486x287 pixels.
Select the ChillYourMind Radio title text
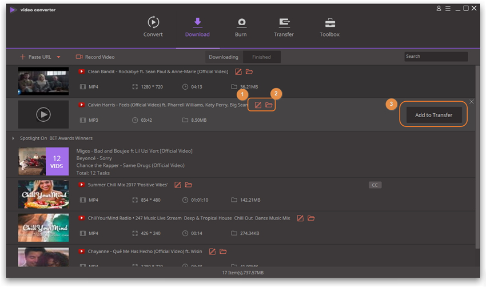point(189,218)
